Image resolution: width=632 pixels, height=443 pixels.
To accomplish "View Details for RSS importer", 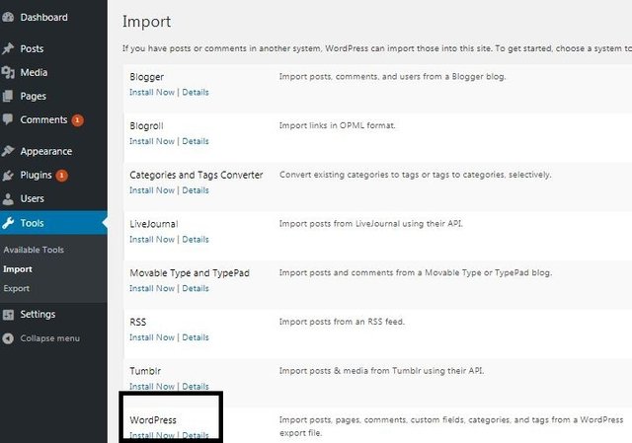I will (196, 337).
